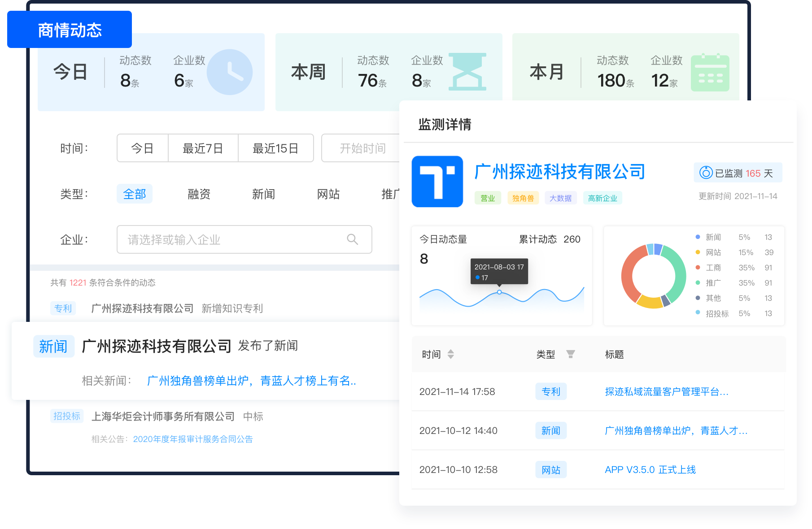The width and height of the screenshot is (812, 529).
Task: Click the 已监测 165 天 badge
Action: pos(738,173)
